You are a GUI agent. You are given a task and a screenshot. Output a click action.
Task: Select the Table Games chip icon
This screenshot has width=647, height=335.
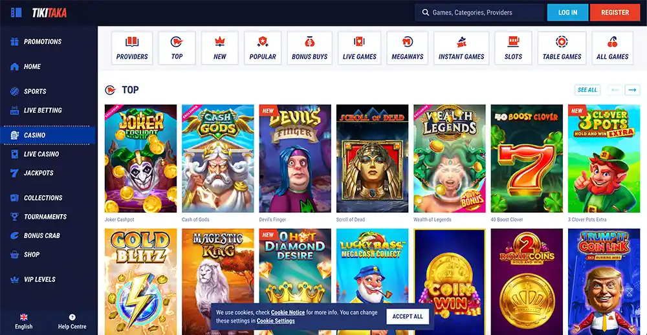[x=562, y=41]
